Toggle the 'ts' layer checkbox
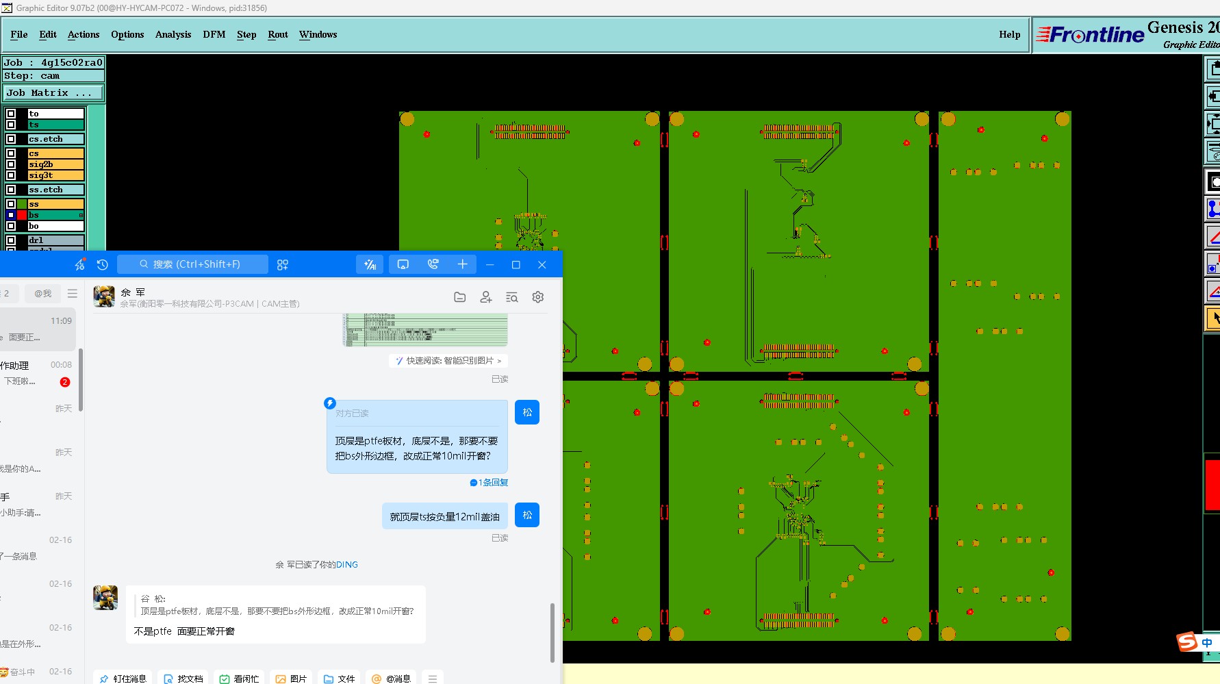 click(x=11, y=125)
